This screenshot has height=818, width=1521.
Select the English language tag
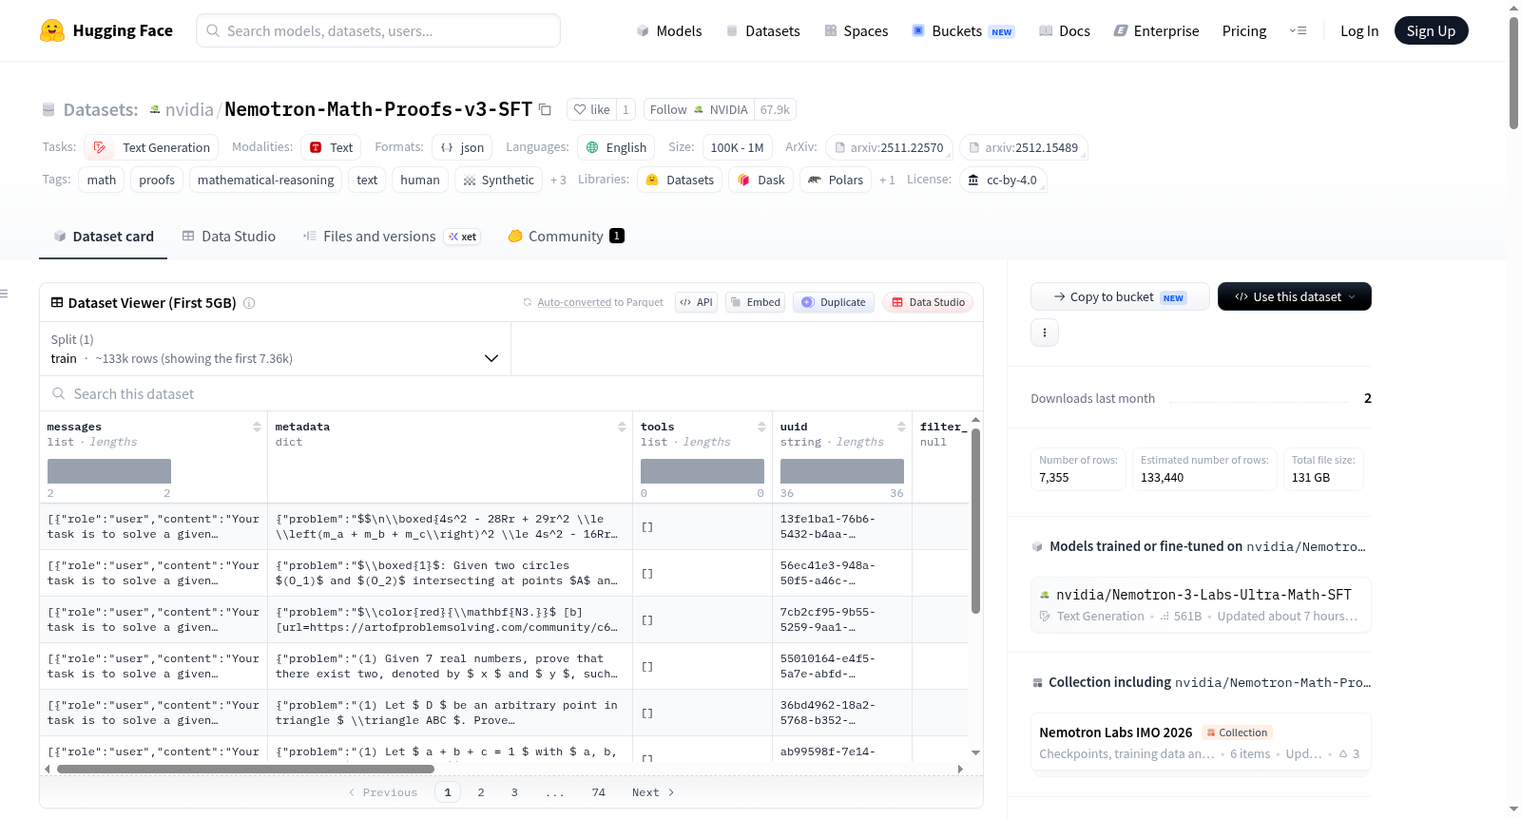(617, 147)
